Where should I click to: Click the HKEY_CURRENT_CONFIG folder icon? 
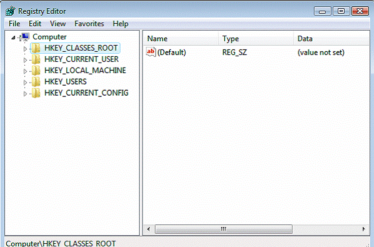point(36,93)
